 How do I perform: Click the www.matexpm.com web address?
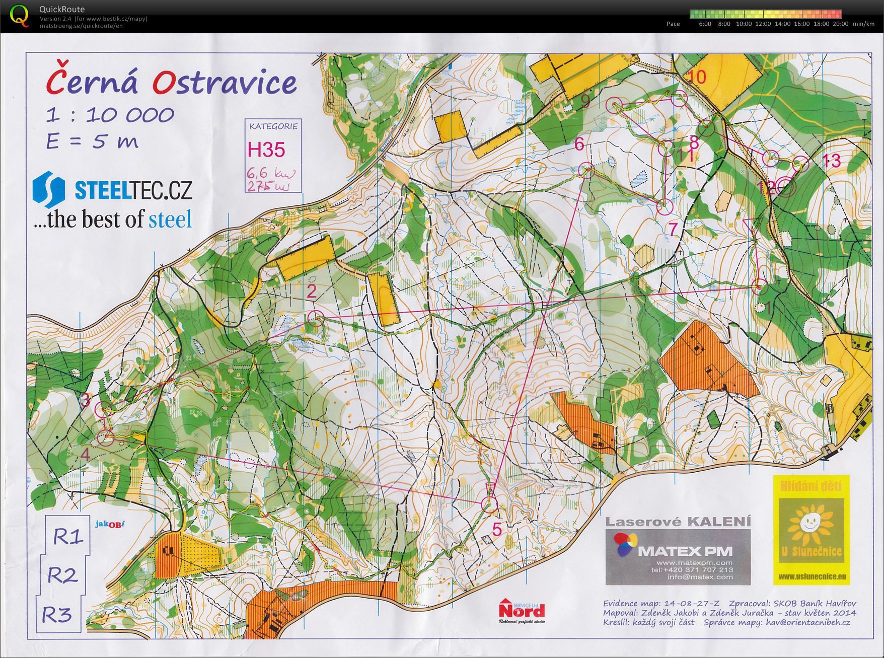[x=694, y=563]
